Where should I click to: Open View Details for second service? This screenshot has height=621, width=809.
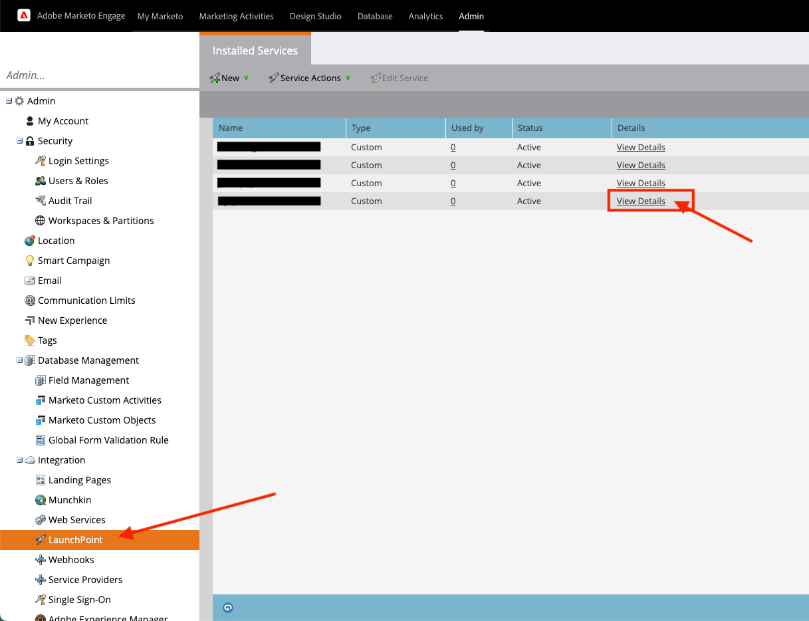tap(641, 165)
